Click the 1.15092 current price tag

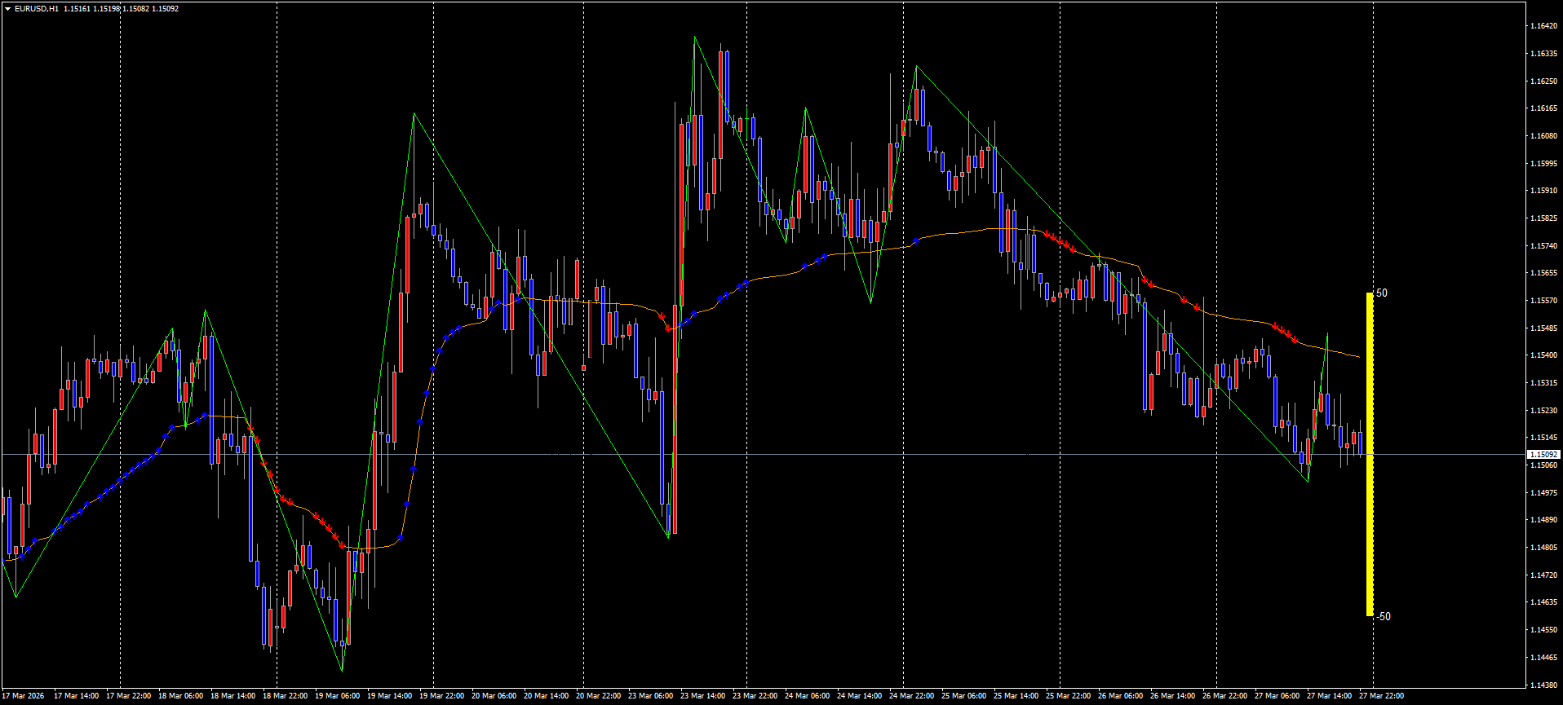click(1543, 455)
